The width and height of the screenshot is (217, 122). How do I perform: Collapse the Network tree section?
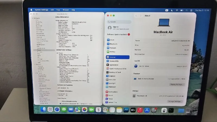coord(35,64)
